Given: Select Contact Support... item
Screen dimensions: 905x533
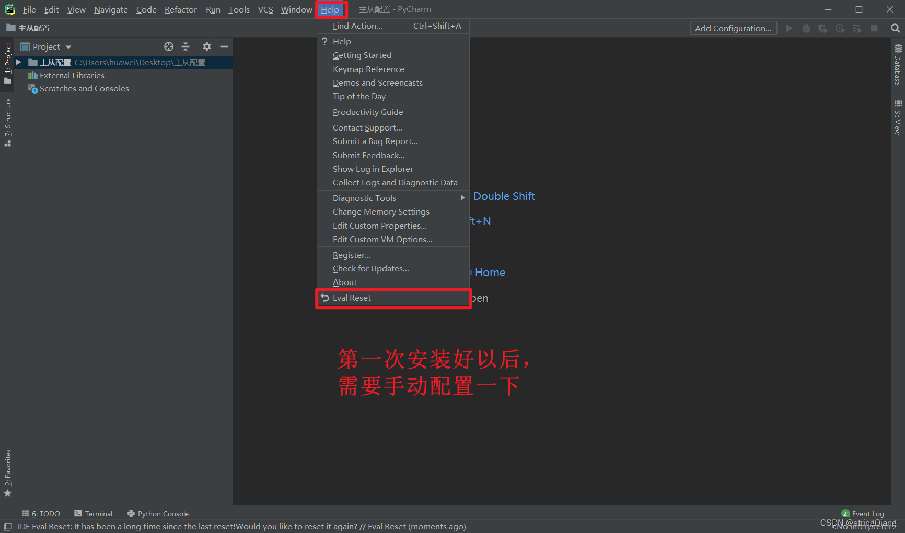Looking at the screenshot, I should (393, 127).
